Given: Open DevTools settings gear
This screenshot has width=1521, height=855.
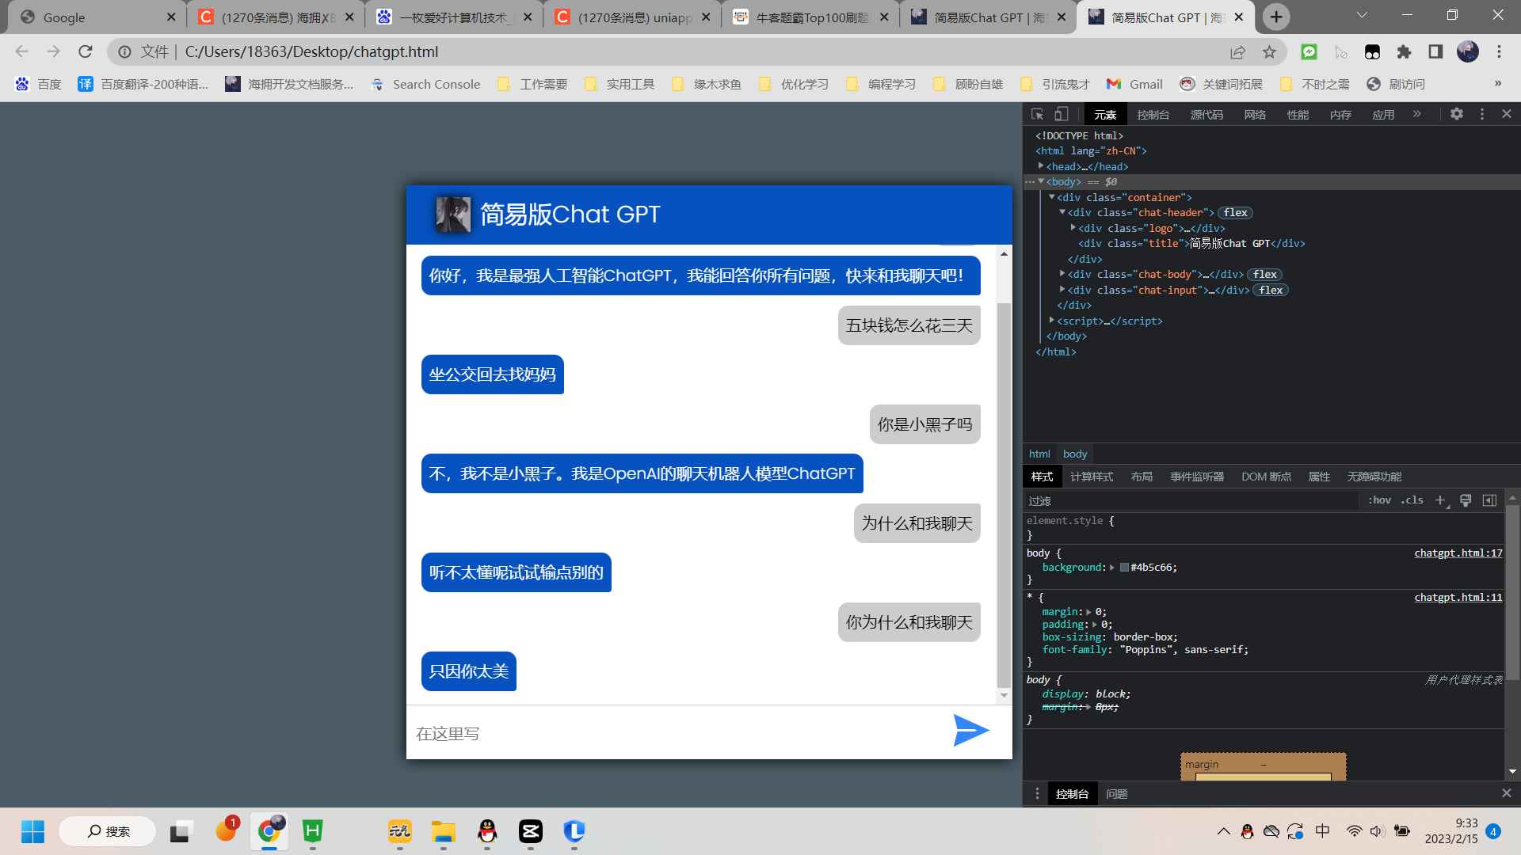Looking at the screenshot, I should 1457,114.
